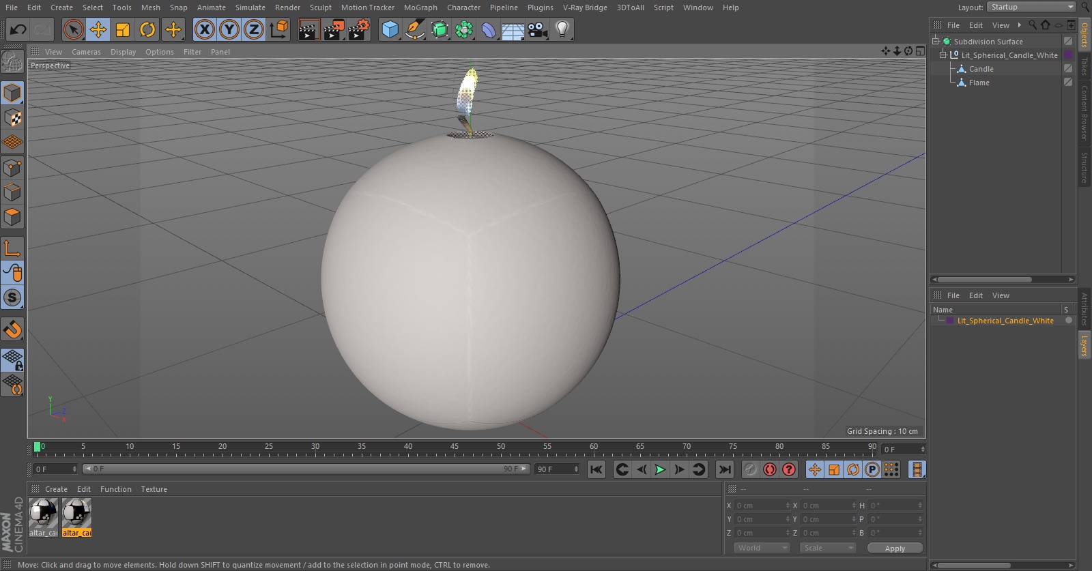Screen dimensions: 1092x571
Task: Add a Floor environment object
Action: click(x=513, y=29)
